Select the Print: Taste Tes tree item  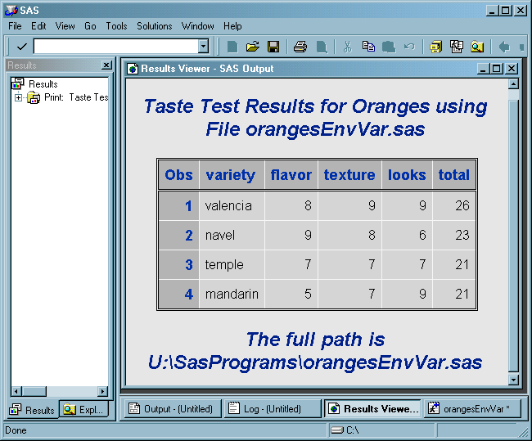pyautogui.click(x=76, y=97)
